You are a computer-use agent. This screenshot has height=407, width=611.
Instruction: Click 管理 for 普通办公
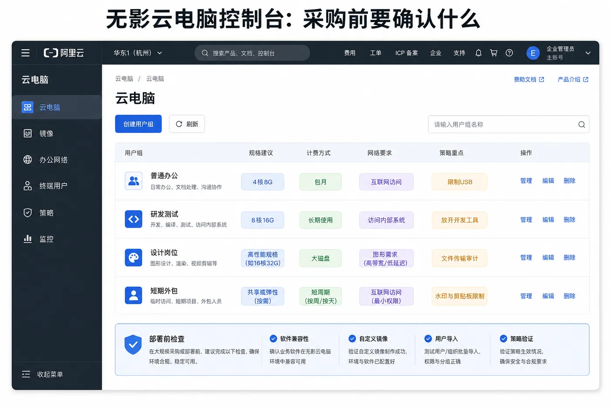526,181
